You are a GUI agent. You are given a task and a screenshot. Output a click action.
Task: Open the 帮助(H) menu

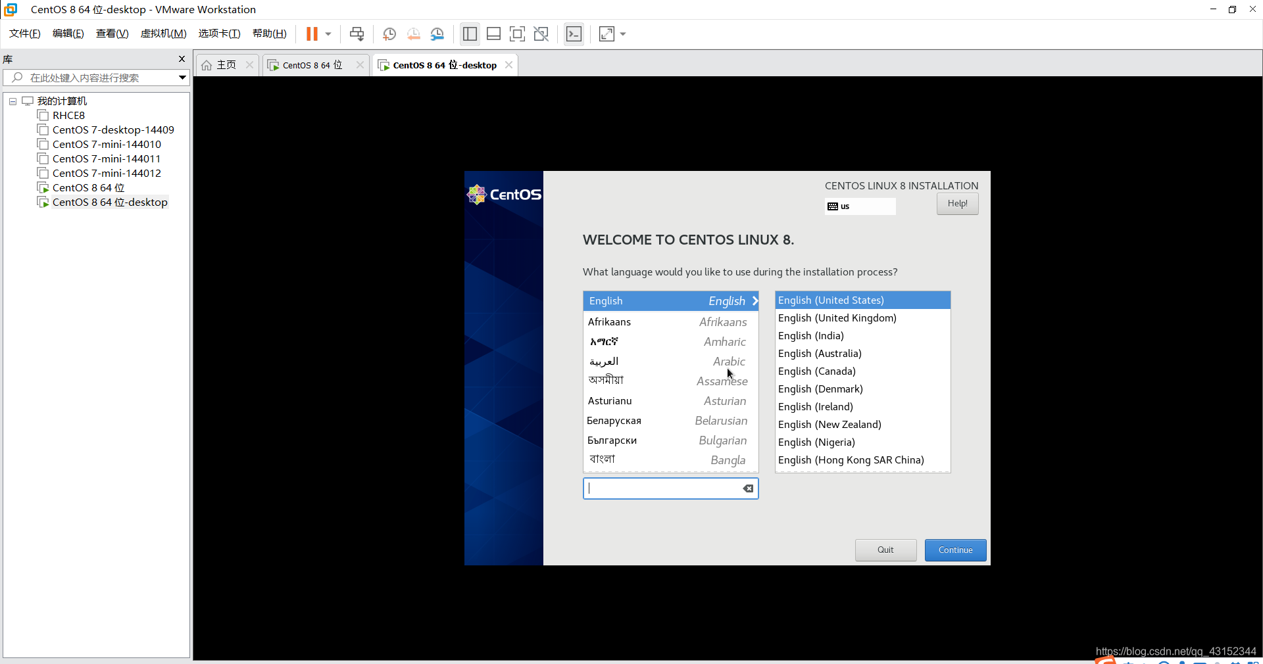tap(270, 34)
